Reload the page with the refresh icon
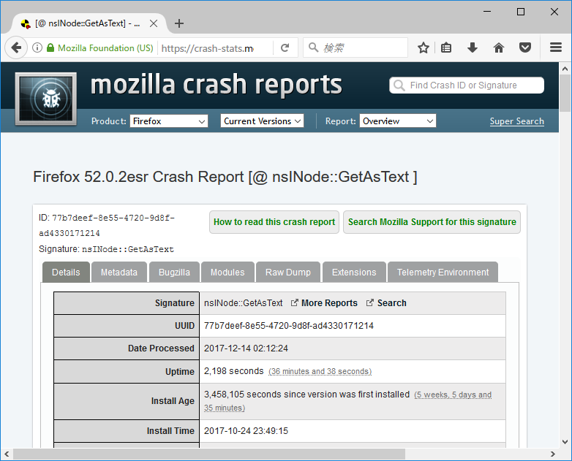The height and width of the screenshot is (461, 572). point(285,47)
